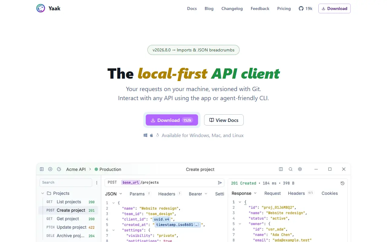Switch to the Cookies response tab
387x242 pixels.
tap(330, 193)
